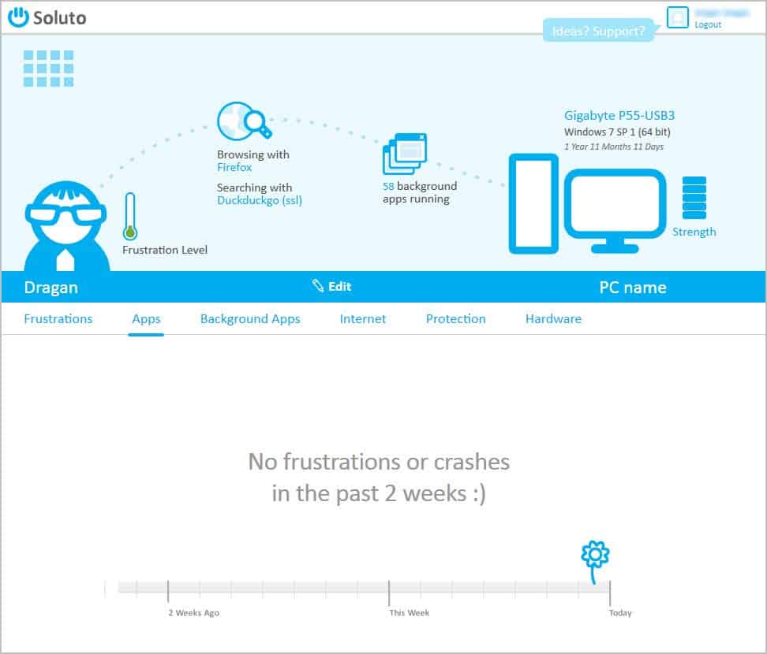Click the Soluto power logo icon
Viewport: 767px width, 654px height.
[x=19, y=17]
